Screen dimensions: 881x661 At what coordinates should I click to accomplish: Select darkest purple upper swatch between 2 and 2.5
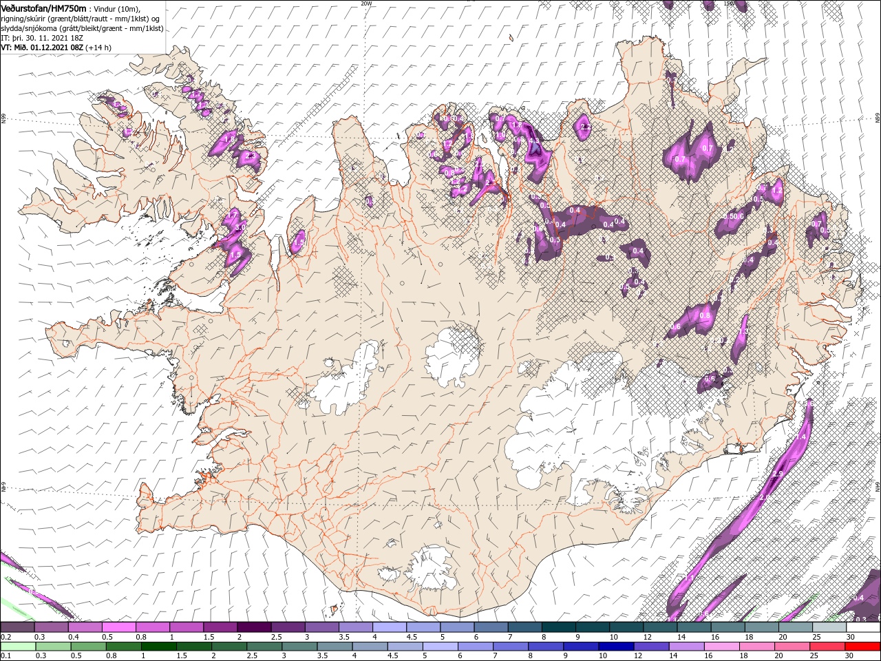pyautogui.click(x=254, y=627)
